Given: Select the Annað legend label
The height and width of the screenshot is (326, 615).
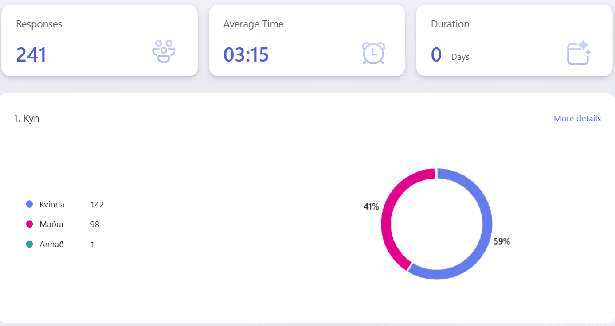Looking at the screenshot, I should (52, 244).
